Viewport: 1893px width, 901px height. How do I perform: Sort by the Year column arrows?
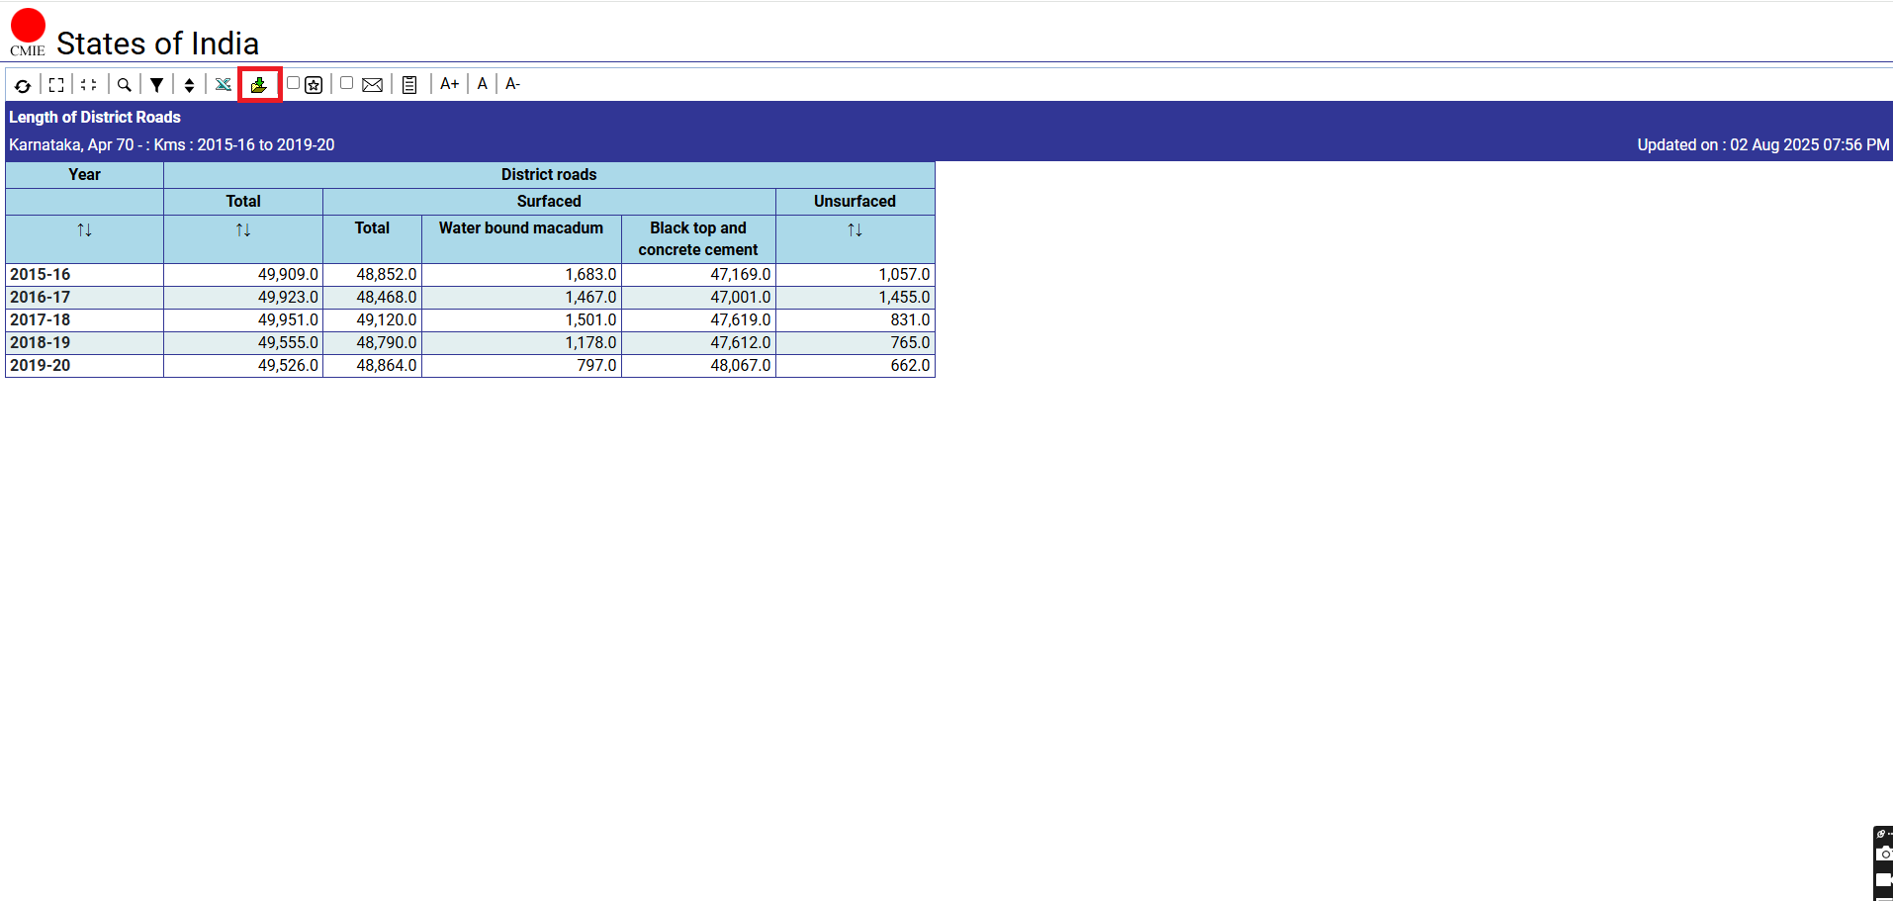click(84, 230)
